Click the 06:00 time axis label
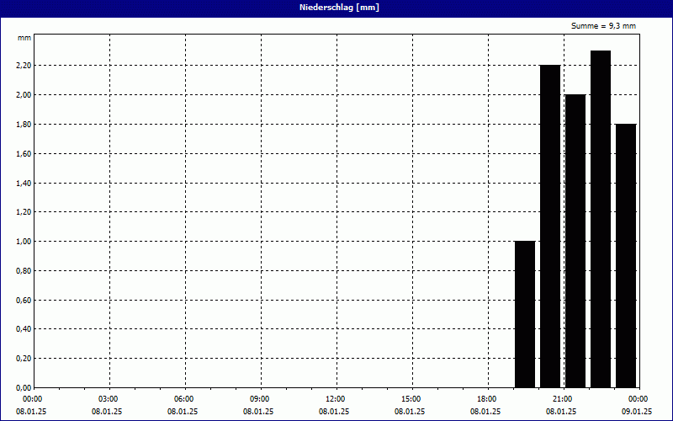The width and height of the screenshot is (673, 421). [x=183, y=399]
